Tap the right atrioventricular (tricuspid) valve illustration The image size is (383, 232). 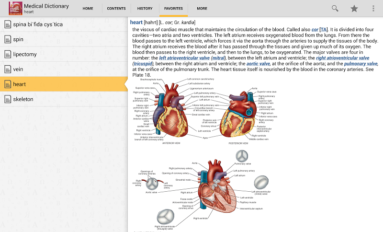pyautogui.click(x=165, y=217)
